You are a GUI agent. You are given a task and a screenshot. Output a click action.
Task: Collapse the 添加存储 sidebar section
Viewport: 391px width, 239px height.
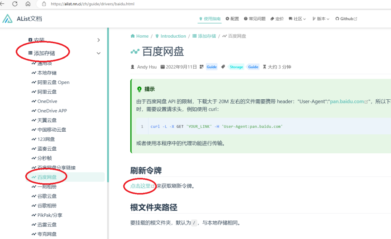(99, 53)
